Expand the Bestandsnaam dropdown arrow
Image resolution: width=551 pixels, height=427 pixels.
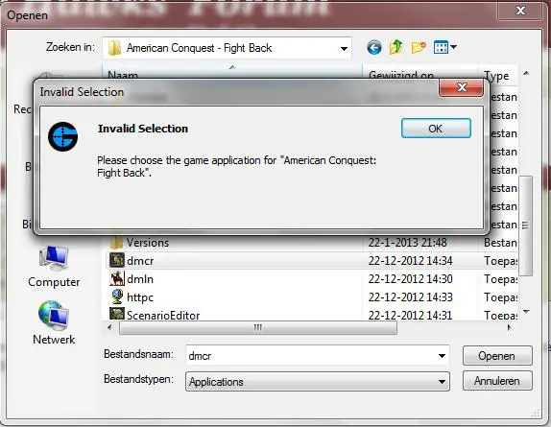(x=442, y=356)
